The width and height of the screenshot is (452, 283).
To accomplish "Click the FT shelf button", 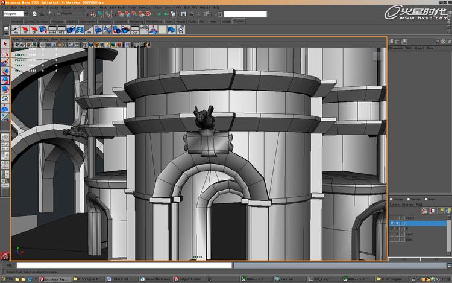I will pos(25,30).
